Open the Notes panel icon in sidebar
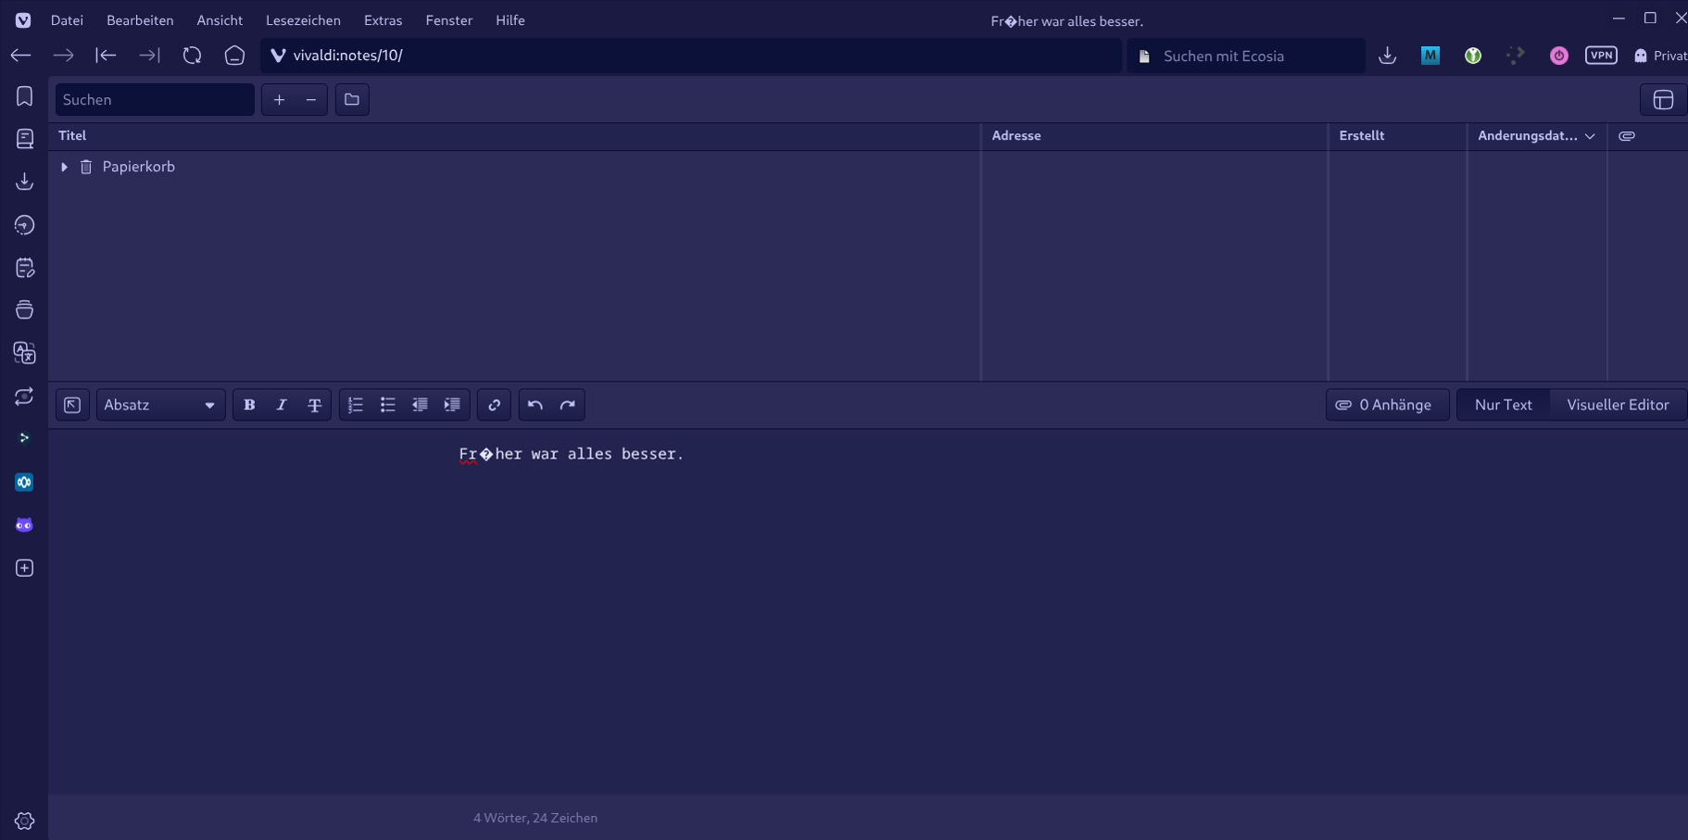This screenshot has width=1688, height=840. point(24,268)
